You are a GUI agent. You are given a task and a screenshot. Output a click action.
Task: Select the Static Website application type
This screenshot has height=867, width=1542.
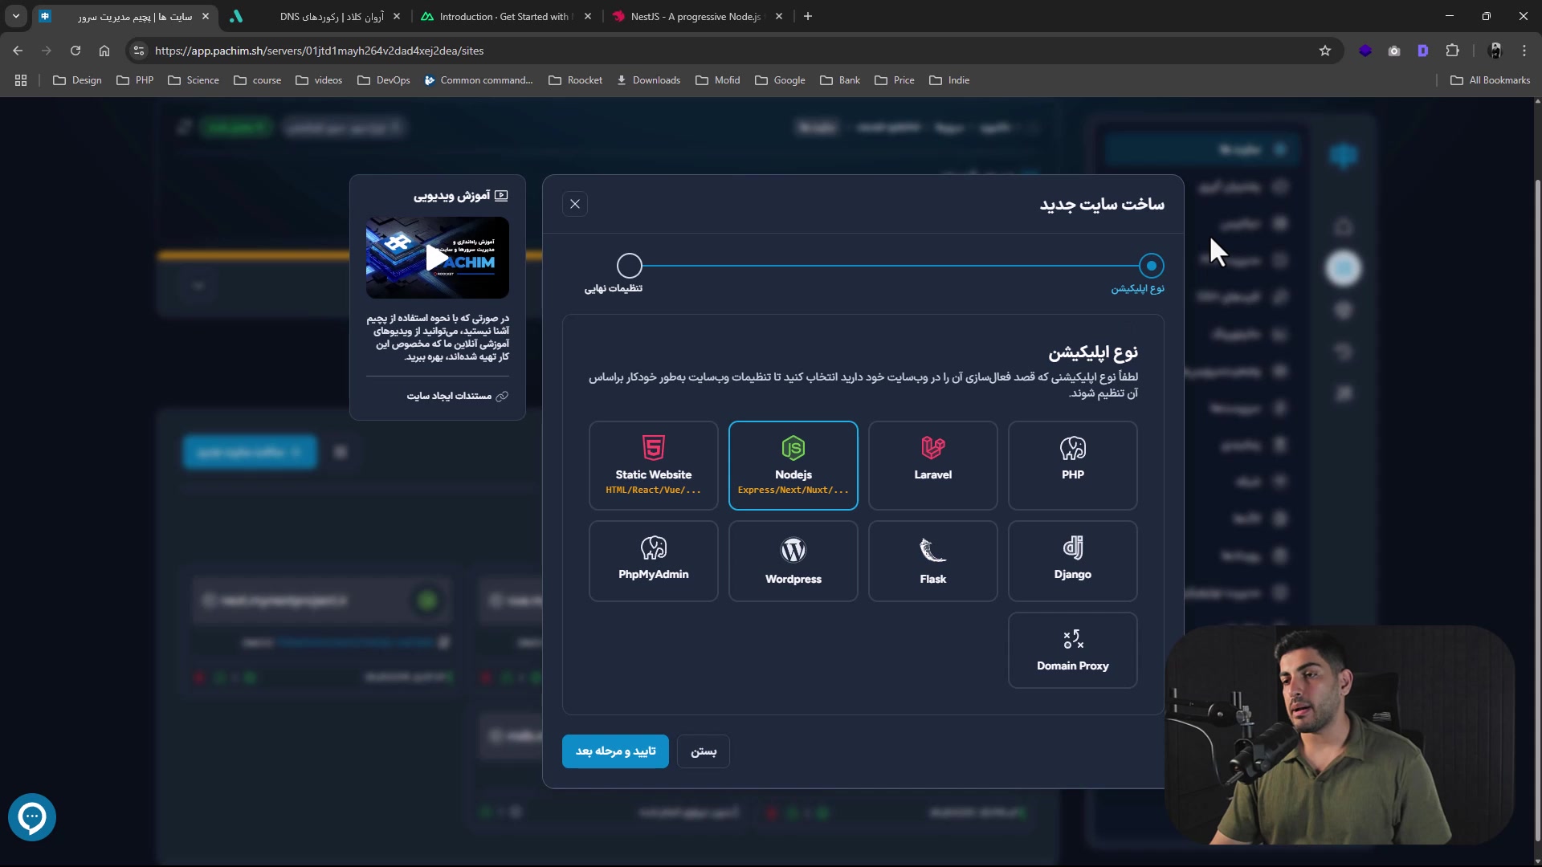coord(653,466)
